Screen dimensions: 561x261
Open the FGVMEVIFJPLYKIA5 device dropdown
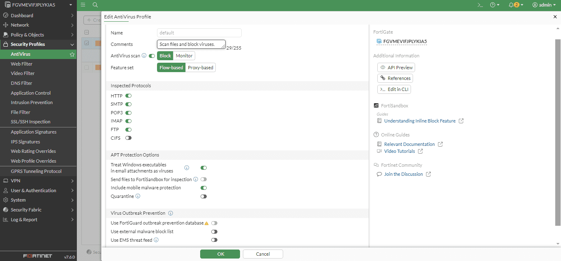[38, 5]
